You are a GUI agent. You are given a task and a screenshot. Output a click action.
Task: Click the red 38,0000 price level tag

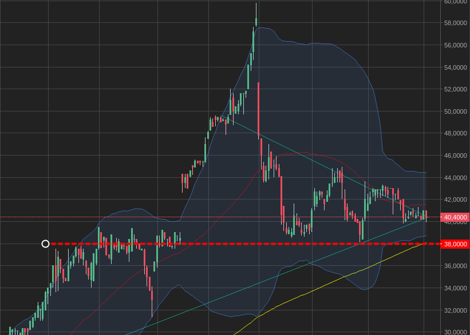pos(455,244)
